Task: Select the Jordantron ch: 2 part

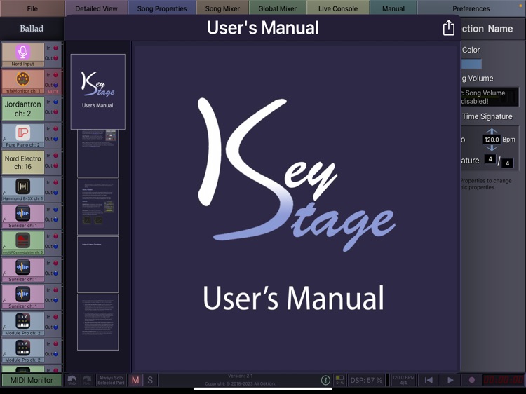Action: pyautogui.click(x=23, y=109)
